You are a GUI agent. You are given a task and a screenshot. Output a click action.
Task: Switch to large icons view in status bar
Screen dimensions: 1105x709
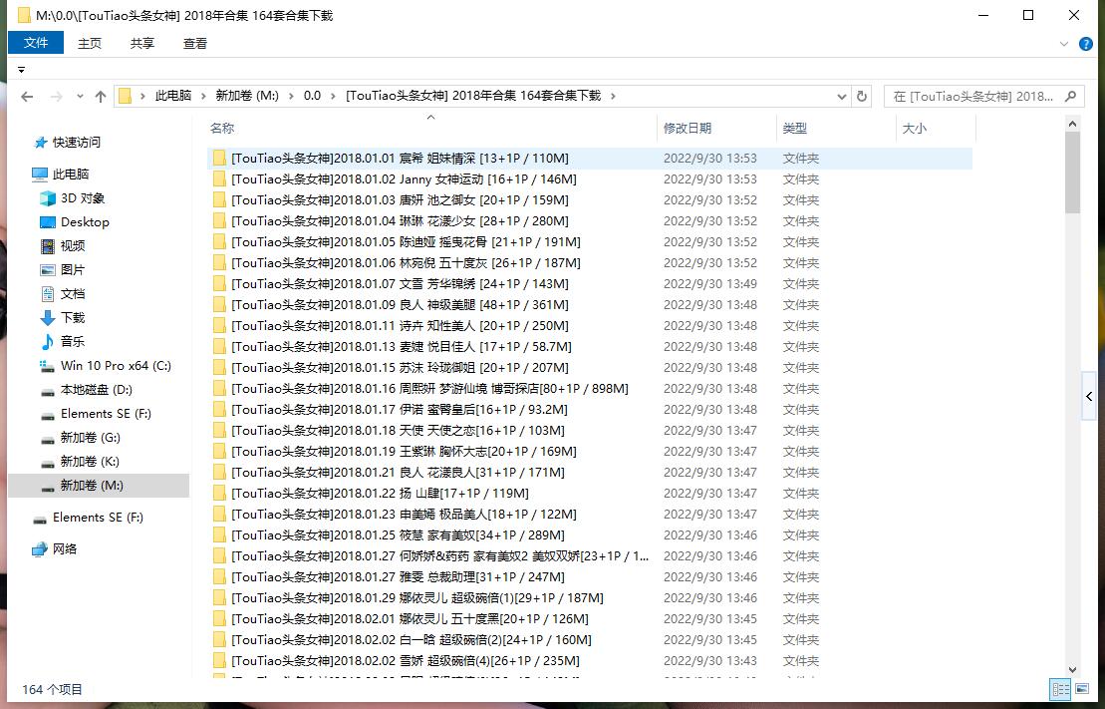(1081, 689)
